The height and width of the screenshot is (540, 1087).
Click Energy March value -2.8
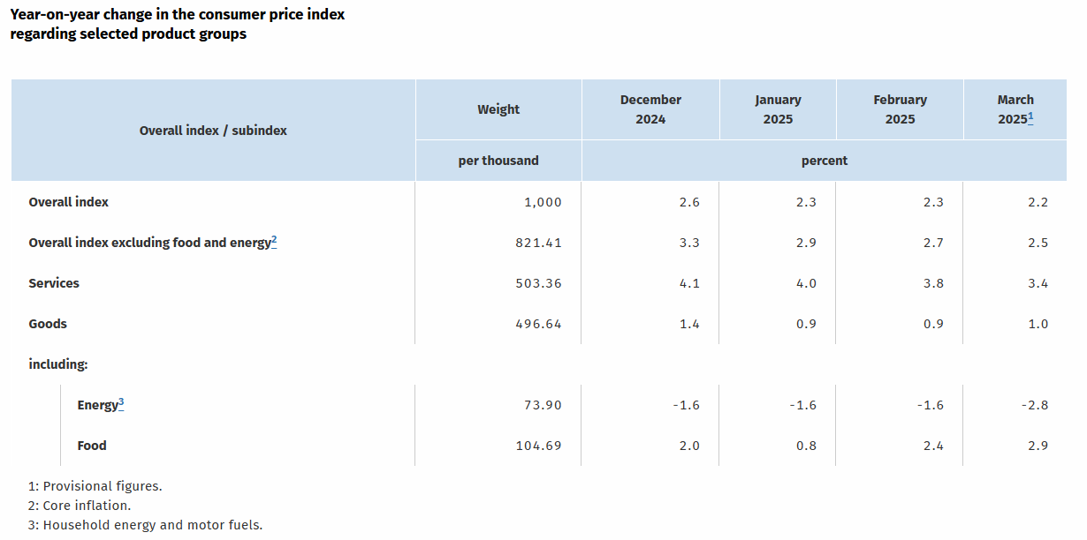[1034, 405]
